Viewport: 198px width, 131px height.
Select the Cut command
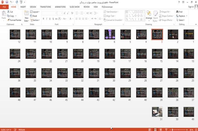pos(10,12)
